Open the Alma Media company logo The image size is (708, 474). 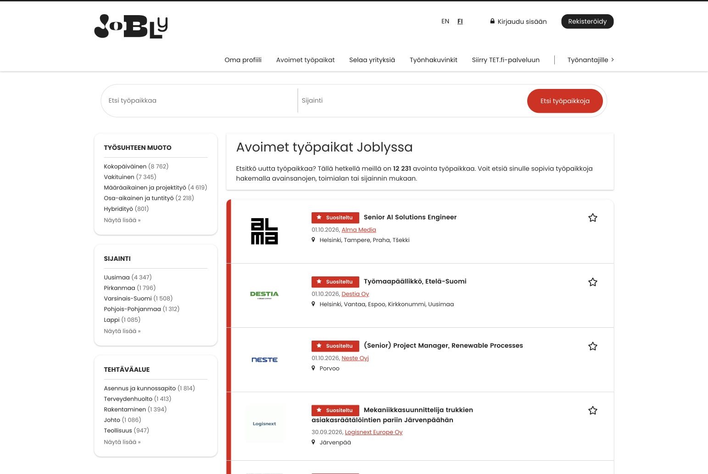pyautogui.click(x=264, y=231)
